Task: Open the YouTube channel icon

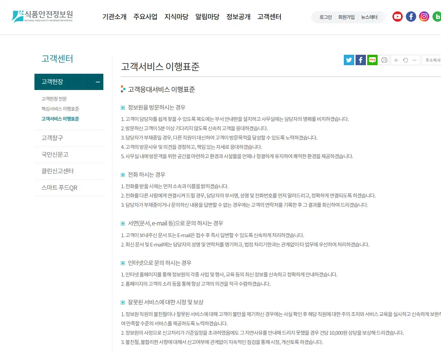Action: (x=397, y=17)
